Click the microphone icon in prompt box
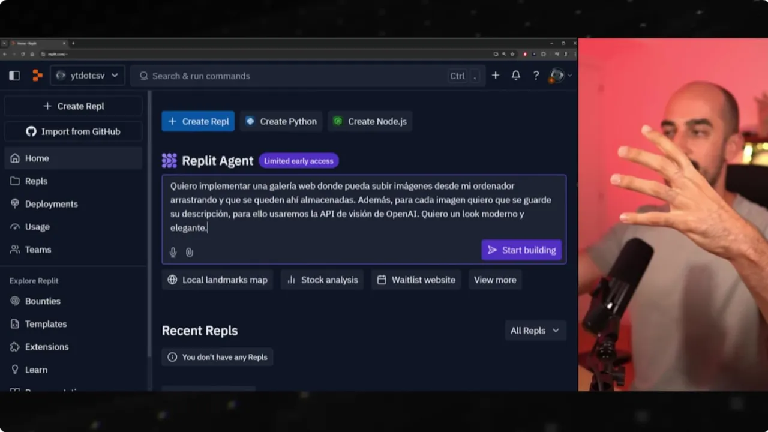The width and height of the screenshot is (768, 432). [x=173, y=253]
